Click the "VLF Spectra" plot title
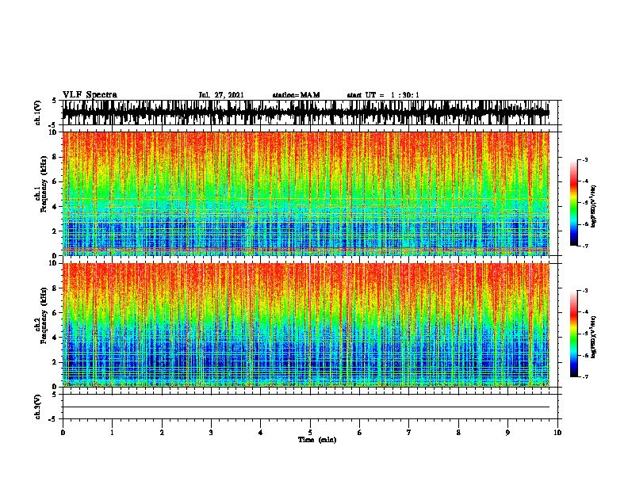 90,94
